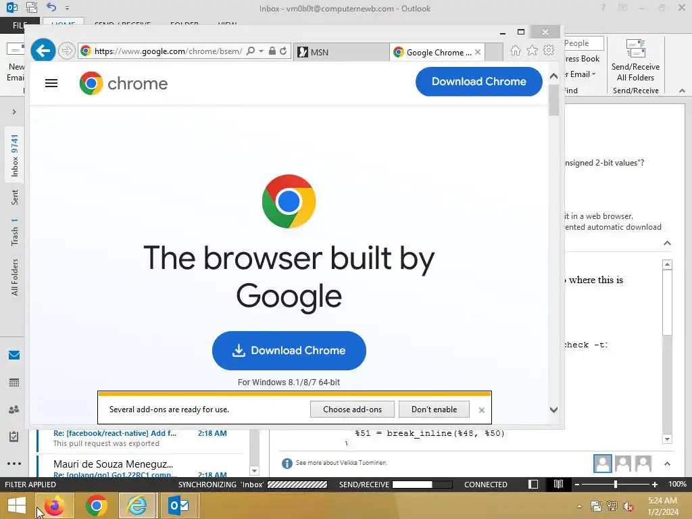Open the Outlook FILE menu
The width and height of the screenshot is (692, 519).
click(x=20, y=25)
